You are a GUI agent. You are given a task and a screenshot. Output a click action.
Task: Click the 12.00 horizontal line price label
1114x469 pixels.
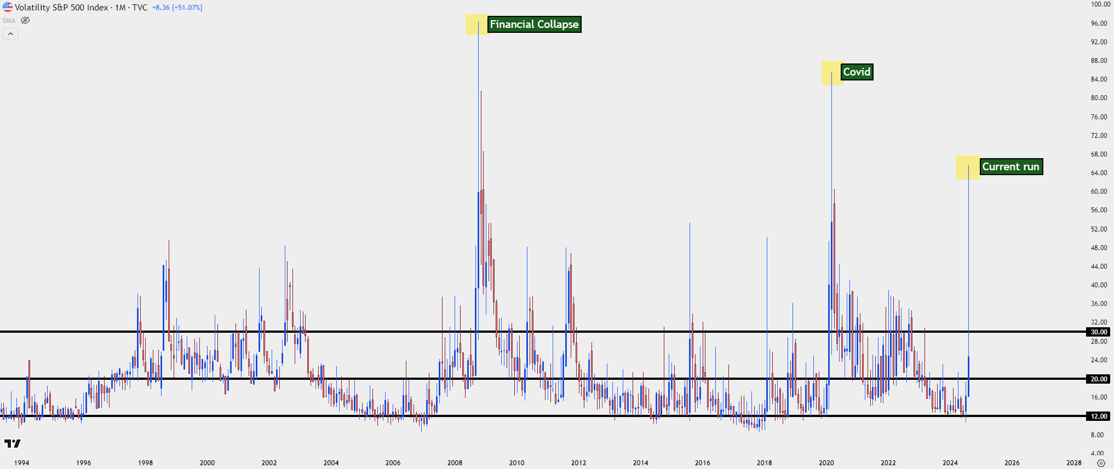pos(1099,416)
